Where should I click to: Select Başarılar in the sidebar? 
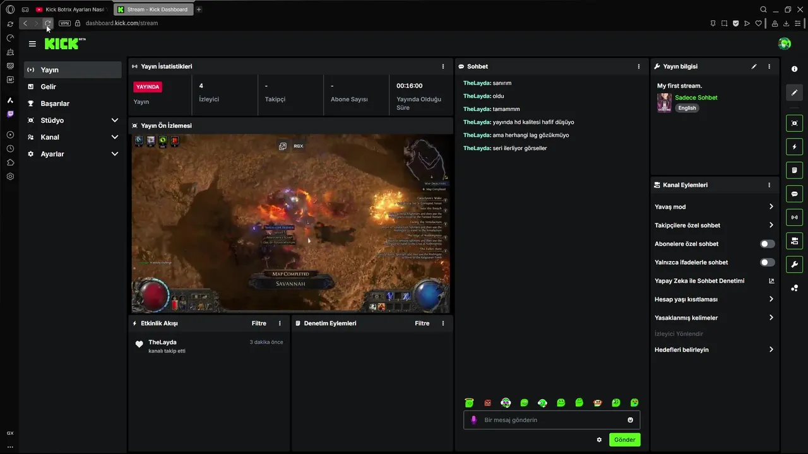click(73, 103)
